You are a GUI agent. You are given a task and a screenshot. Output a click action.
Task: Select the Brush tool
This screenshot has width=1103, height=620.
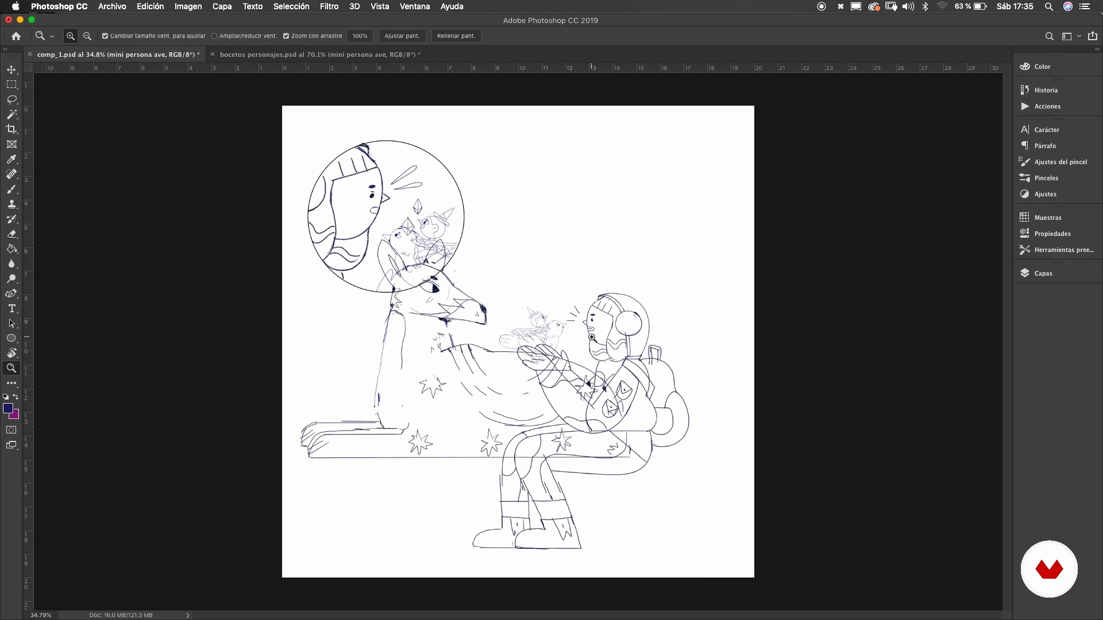pyautogui.click(x=11, y=189)
